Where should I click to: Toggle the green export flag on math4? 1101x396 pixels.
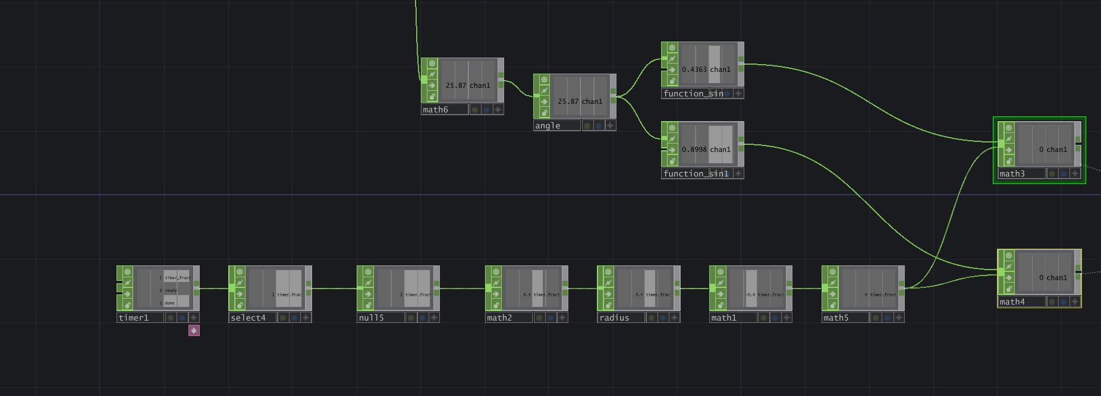click(1052, 302)
